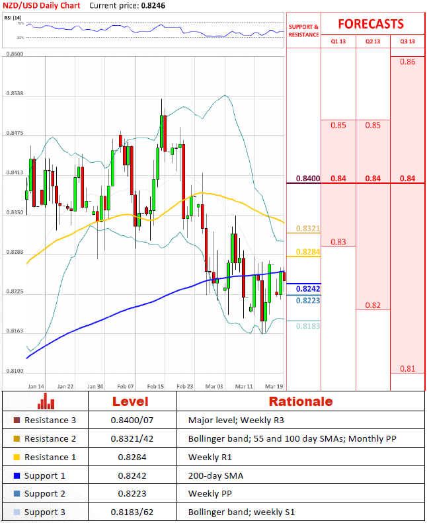Click the 0.85 forecast value in Q1 13

[x=338, y=126]
